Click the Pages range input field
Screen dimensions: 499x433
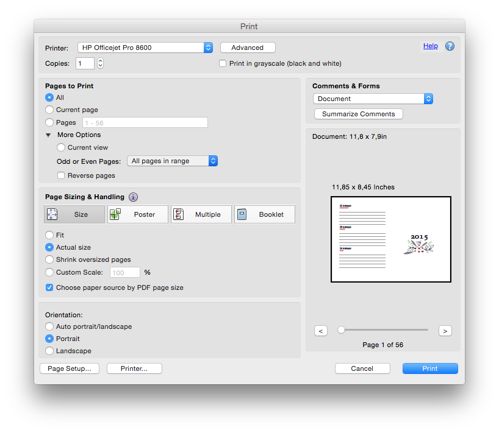[x=145, y=122]
